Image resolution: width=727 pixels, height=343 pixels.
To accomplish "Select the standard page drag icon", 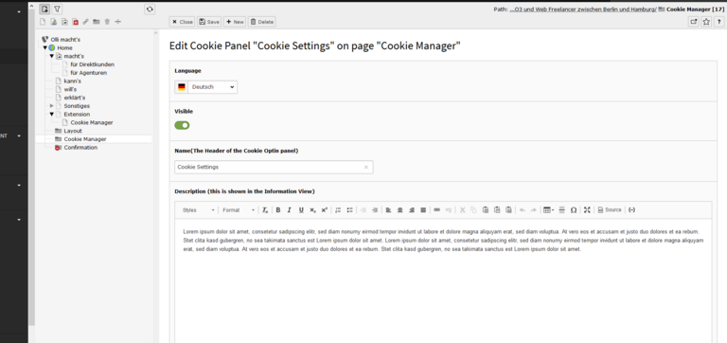I will [x=43, y=22].
